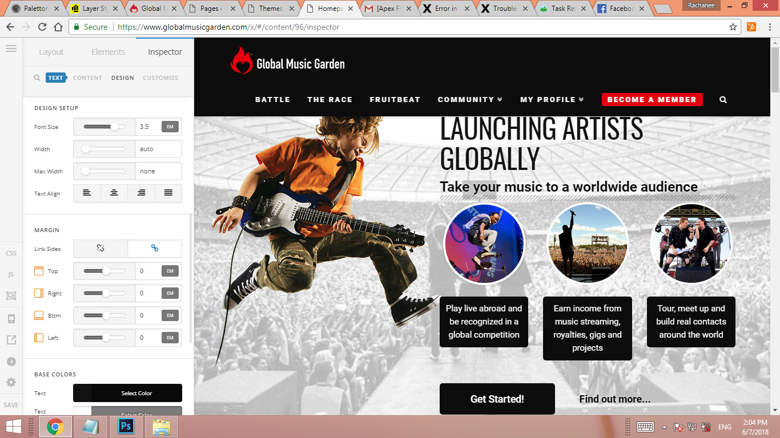The image size is (780, 438).
Task: Click the Width slider
Action: tap(104, 149)
